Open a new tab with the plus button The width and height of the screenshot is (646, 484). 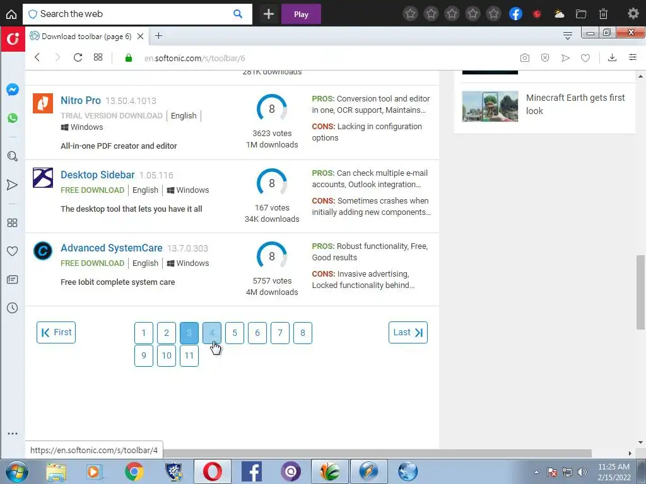click(158, 36)
